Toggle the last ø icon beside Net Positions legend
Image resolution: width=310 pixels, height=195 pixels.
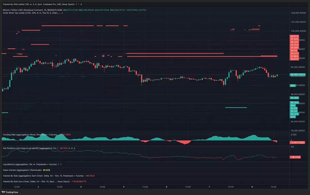click(x=75, y=148)
